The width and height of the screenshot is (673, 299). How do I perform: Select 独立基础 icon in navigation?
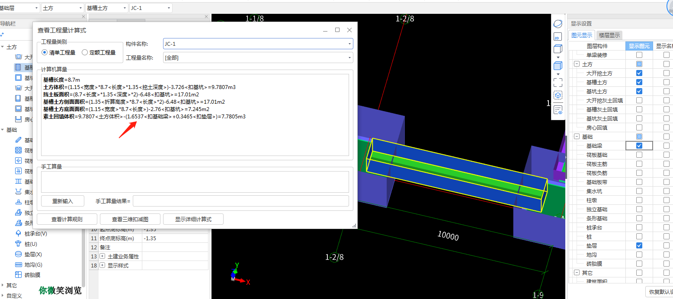(x=18, y=213)
